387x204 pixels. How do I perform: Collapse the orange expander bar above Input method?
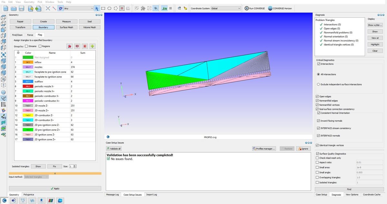point(55,173)
